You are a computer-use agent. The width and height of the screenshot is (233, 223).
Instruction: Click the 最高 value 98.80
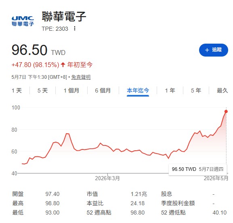coord(52,203)
